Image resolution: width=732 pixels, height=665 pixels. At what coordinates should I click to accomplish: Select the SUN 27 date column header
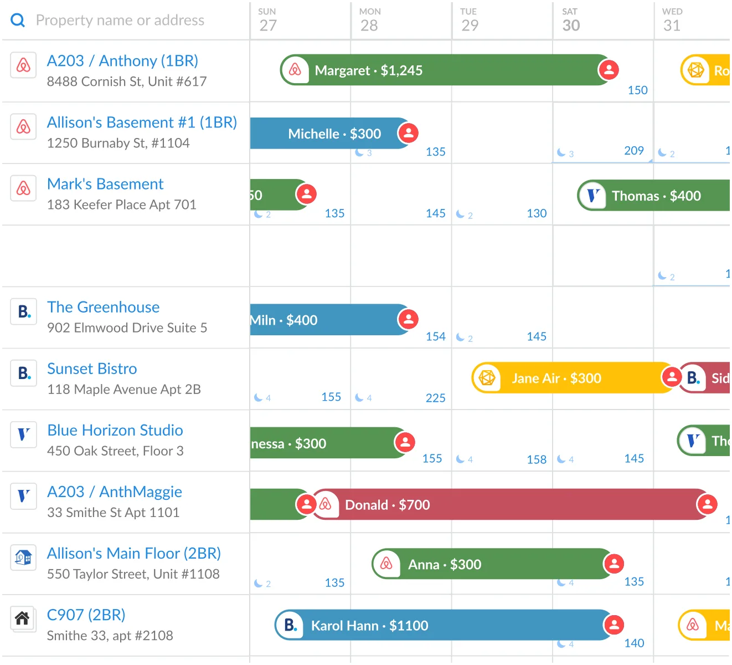300,21
